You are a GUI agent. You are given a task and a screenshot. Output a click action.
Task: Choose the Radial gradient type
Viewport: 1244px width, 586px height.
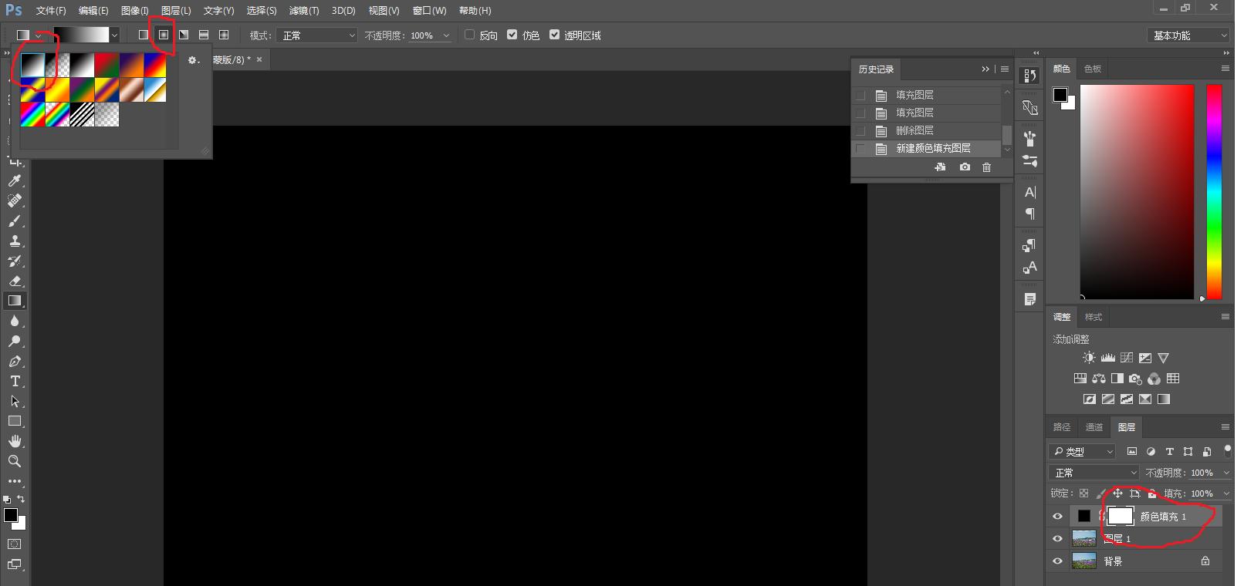pos(164,35)
